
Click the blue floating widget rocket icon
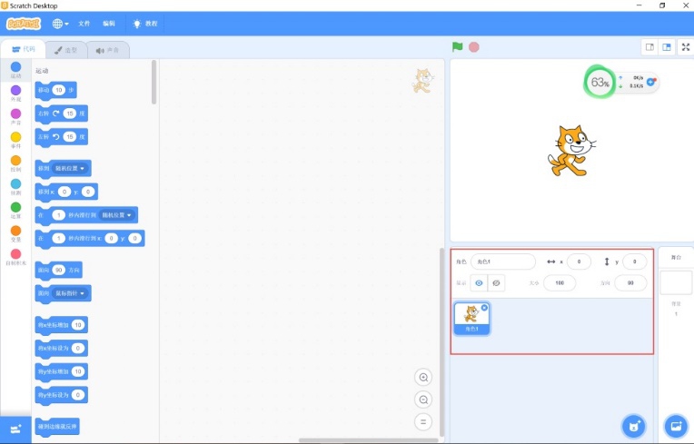click(651, 82)
